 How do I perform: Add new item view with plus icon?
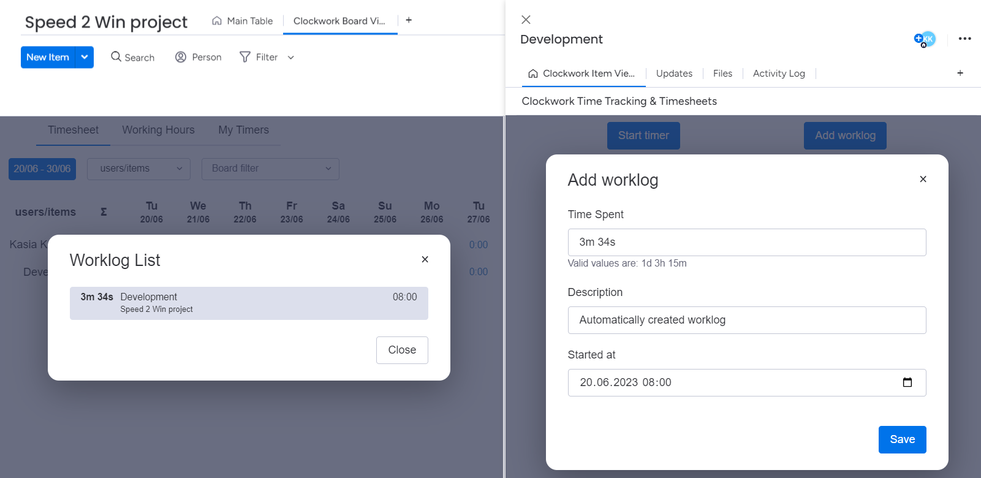(960, 73)
